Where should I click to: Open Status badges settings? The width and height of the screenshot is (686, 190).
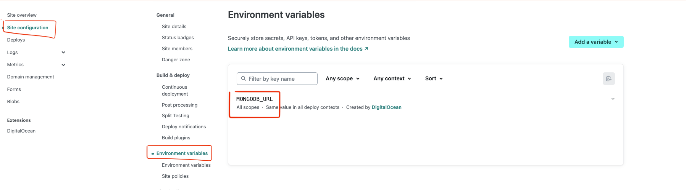[x=178, y=38]
